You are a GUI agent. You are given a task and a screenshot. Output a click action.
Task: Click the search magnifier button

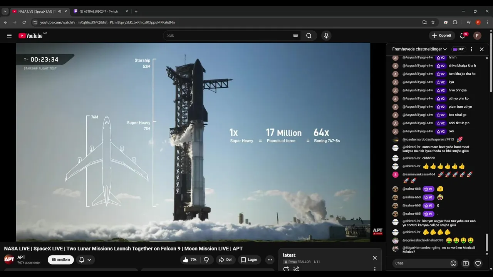coord(309,36)
